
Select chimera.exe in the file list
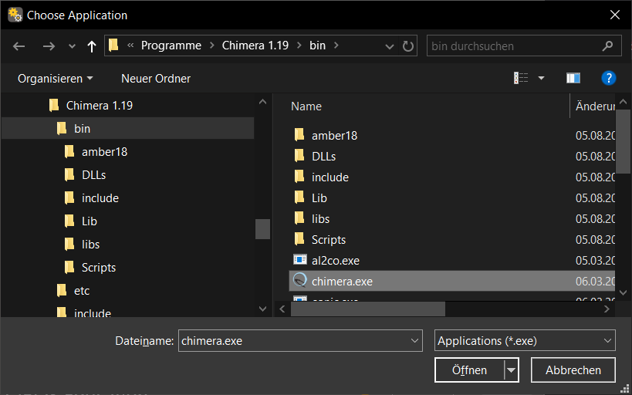(452, 281)
